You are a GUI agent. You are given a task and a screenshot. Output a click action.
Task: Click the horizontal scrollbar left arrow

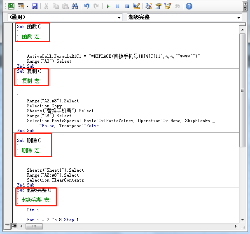[21, 226]
